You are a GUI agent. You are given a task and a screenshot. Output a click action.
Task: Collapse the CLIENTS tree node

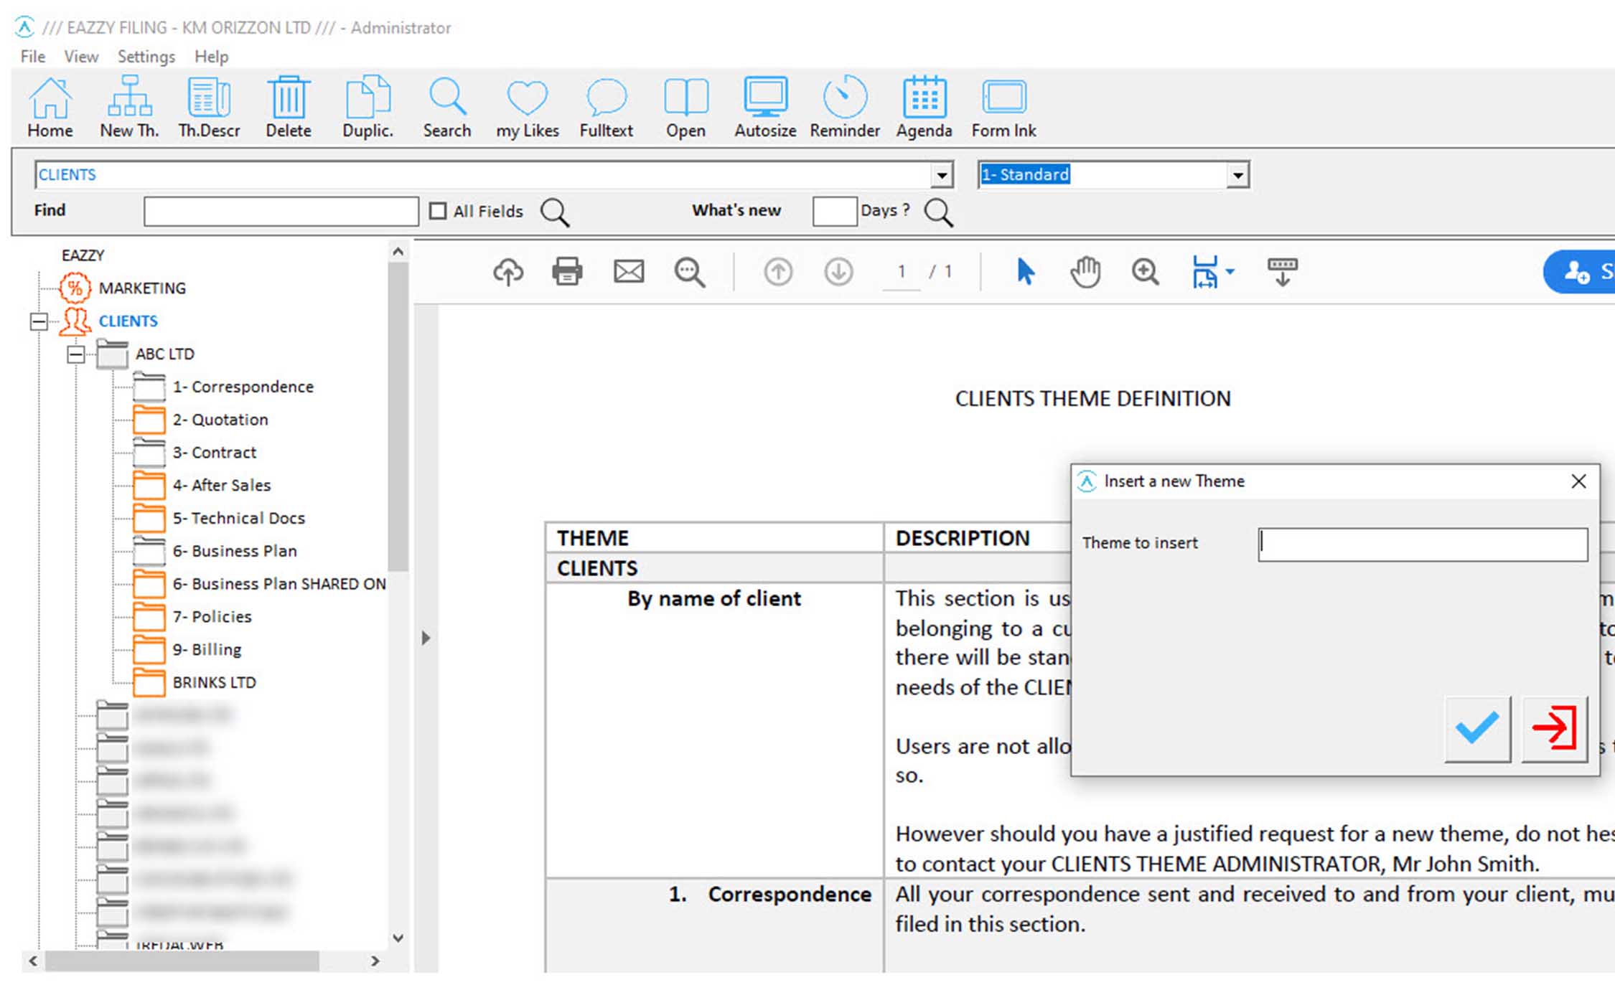click(39, 321)
